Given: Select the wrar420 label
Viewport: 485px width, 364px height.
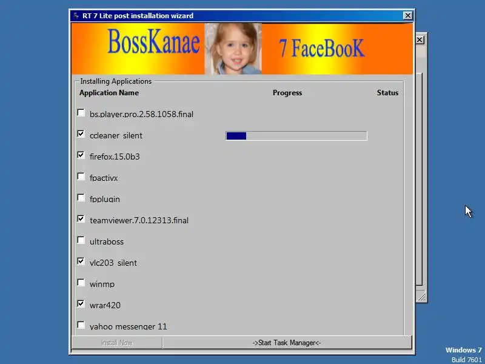Looking at the screenshot, I should [x=105, y=305].
